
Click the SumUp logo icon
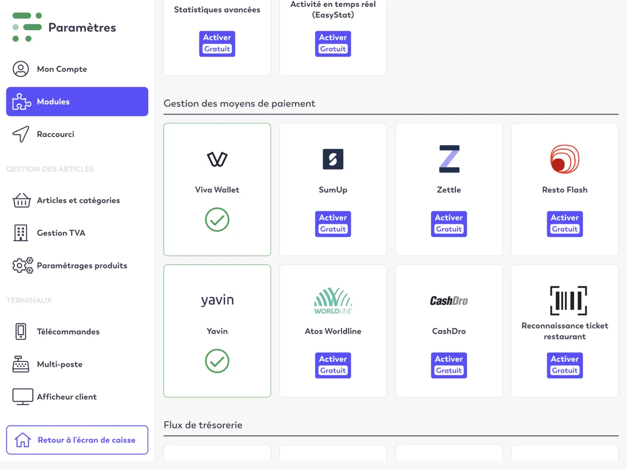(x=333, y=159)
